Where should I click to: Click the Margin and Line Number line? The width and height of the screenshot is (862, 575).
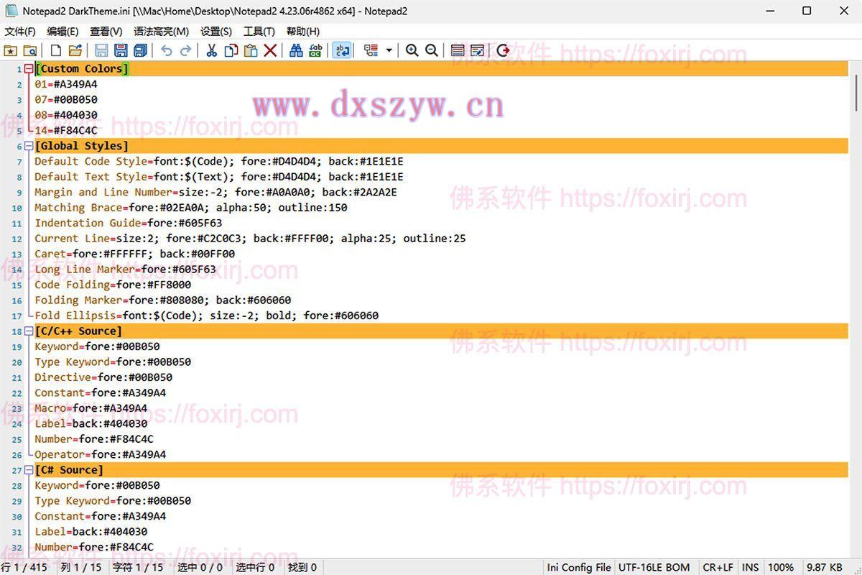215,193
